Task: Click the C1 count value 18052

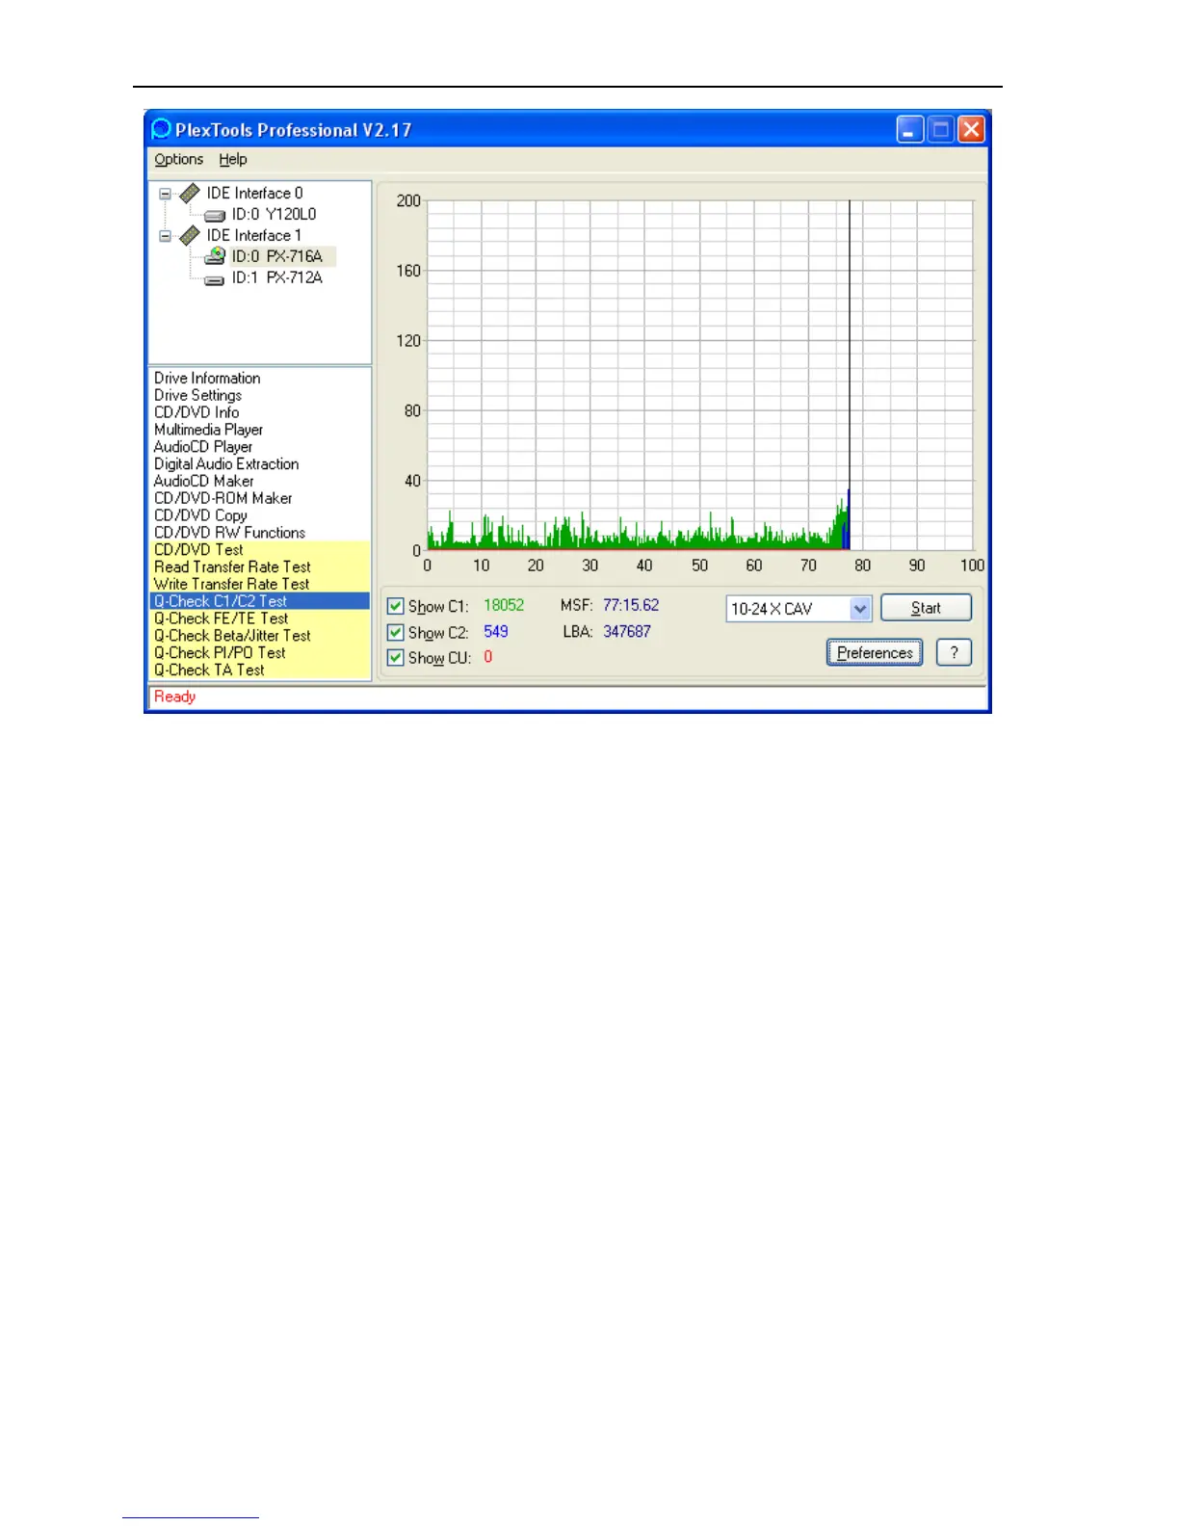Action: pyautogui.click(x=504, y=605)
